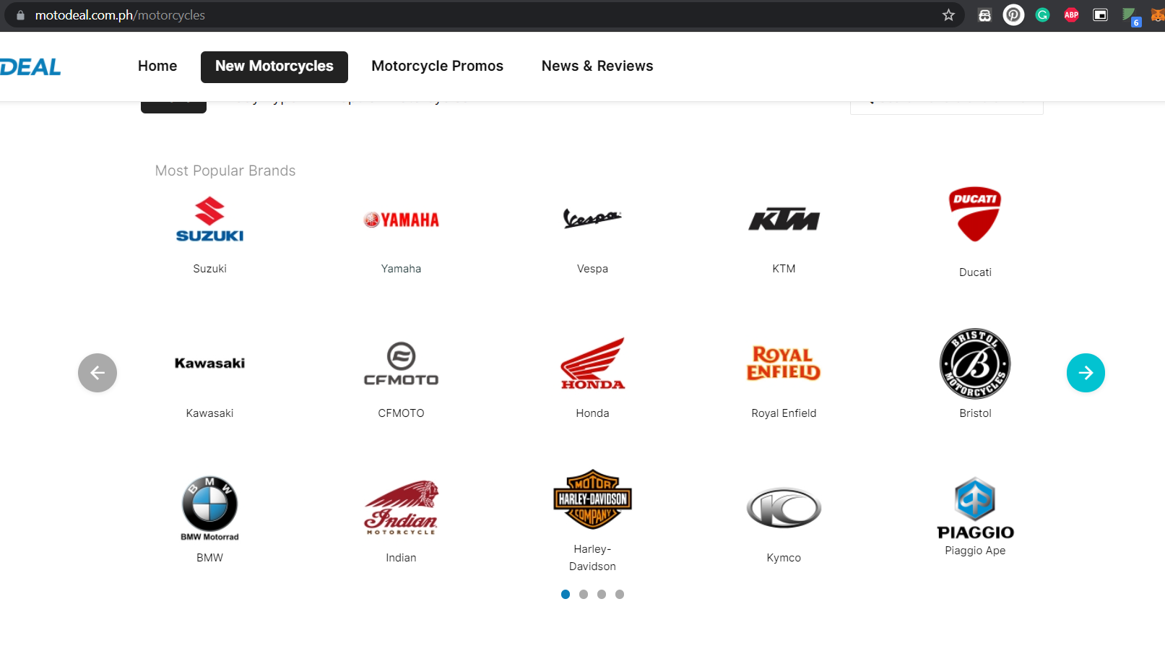This screenshot has width=1165, height=672.
Task: Open the green extension with badge 6
Action: pyautogui.click(x=1130, y=17)
